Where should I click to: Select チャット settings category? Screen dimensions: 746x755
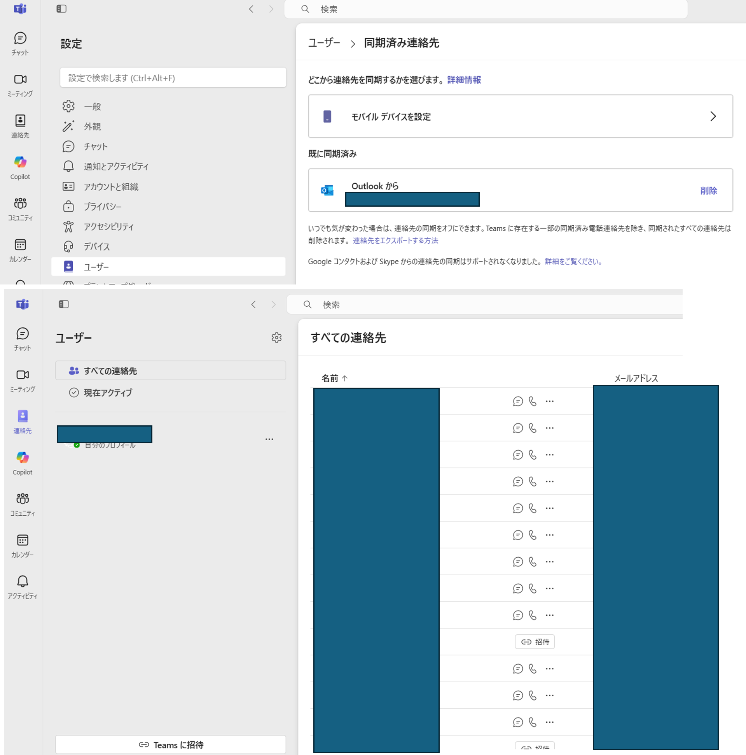pyautogui.click(x=168, y=147)
